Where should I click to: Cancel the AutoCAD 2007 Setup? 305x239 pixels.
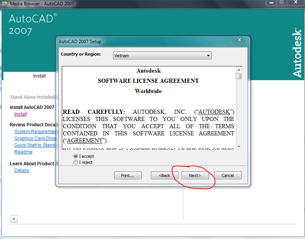click(x=228, y=175)
